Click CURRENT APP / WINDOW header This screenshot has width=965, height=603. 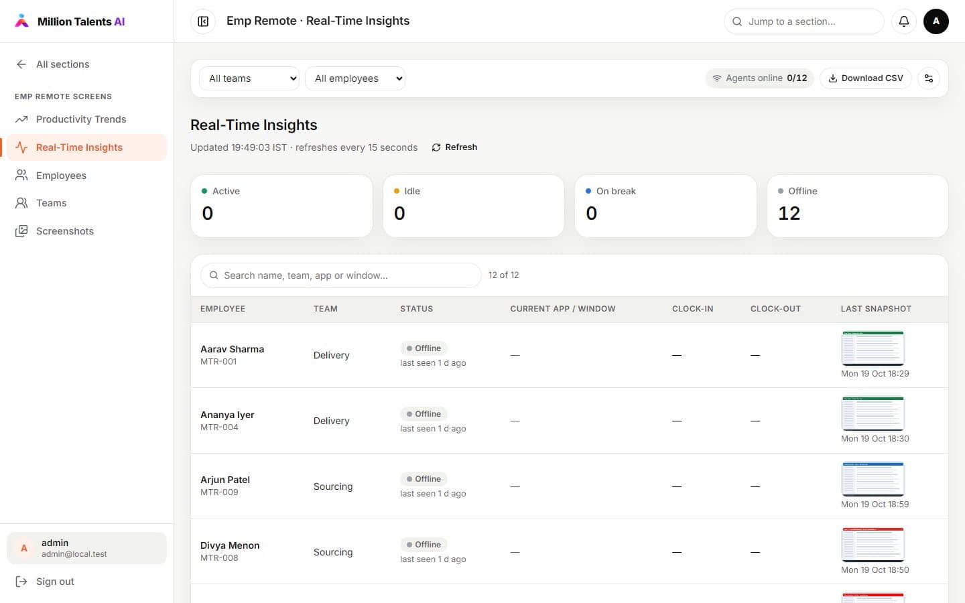click(562, 309)
